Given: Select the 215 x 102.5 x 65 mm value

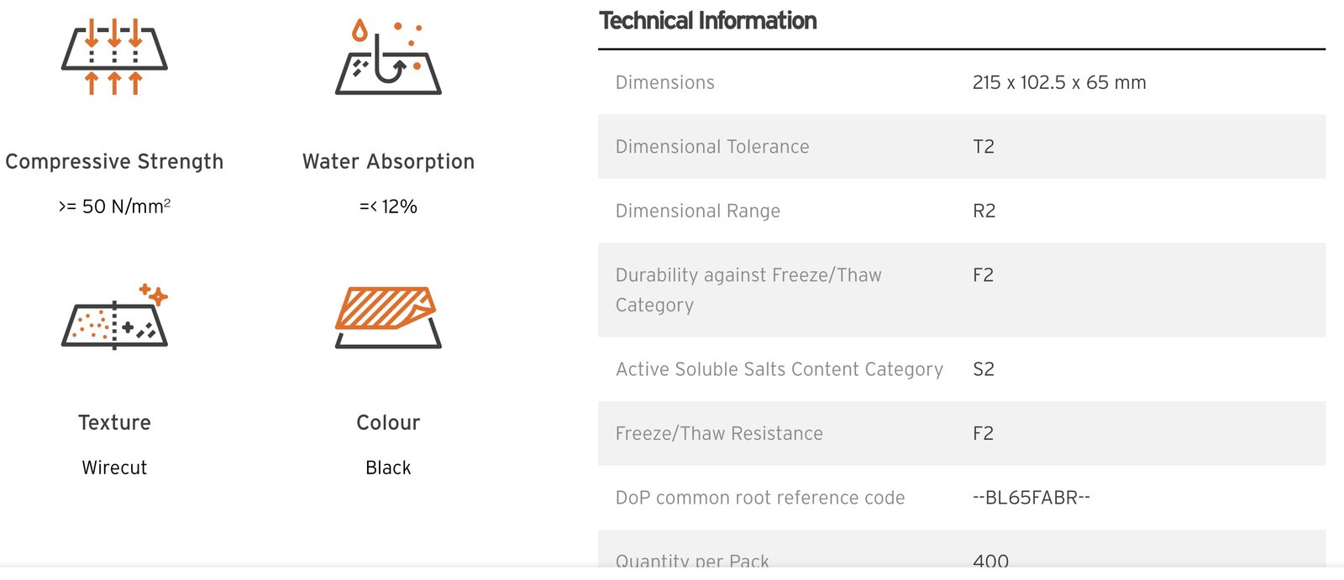Looking at the screenshot, I should 1058,82.
